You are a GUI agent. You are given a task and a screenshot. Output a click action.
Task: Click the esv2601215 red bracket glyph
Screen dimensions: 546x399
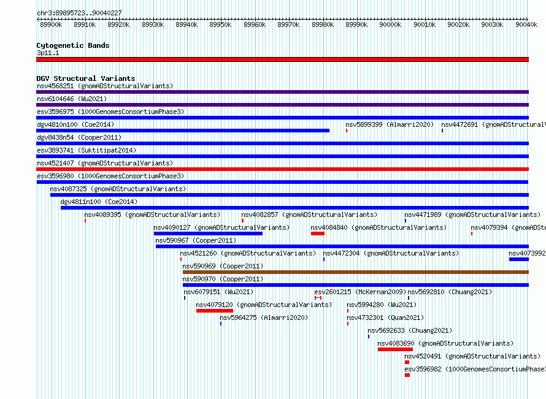[318, 298]
